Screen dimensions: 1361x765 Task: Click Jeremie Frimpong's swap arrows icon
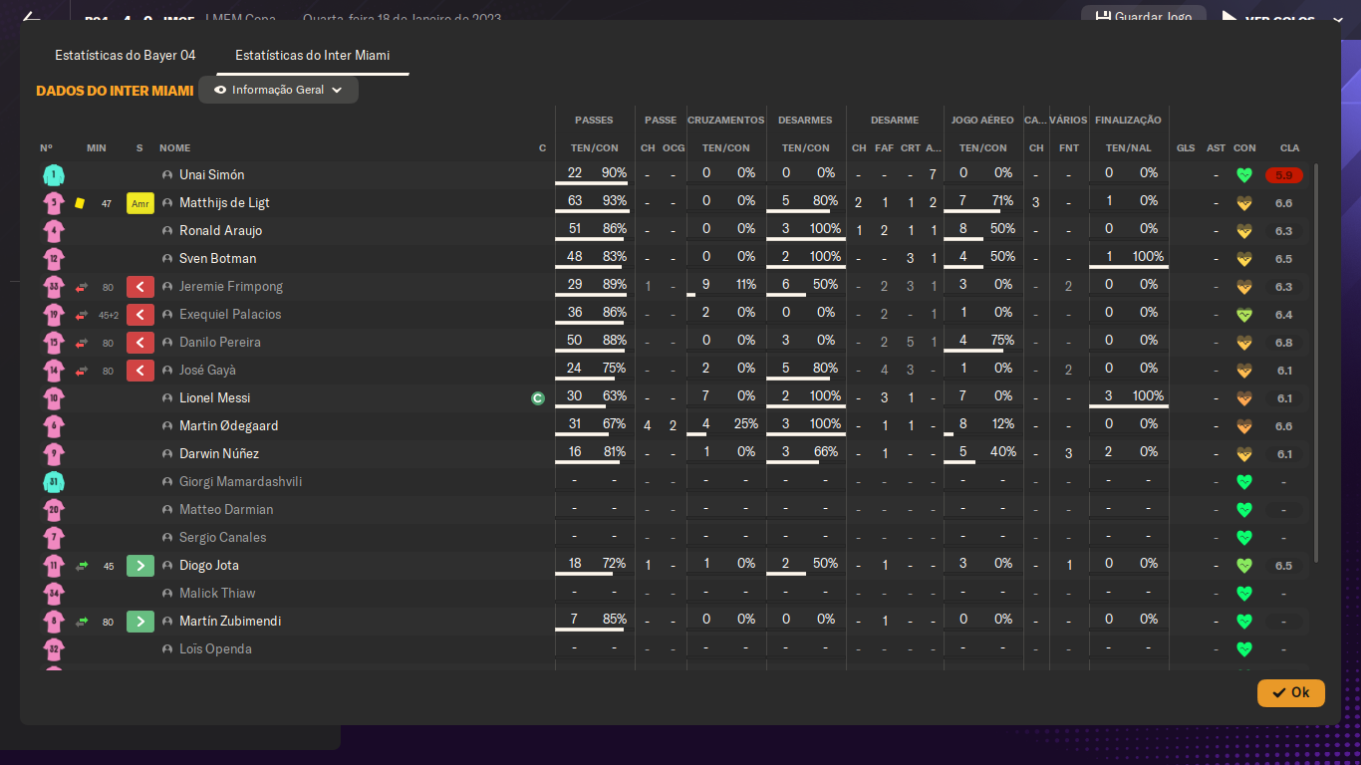(x=82, y=287)
